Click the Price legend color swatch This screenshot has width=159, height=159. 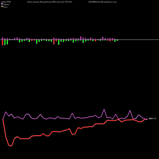[x=2, y=7]
